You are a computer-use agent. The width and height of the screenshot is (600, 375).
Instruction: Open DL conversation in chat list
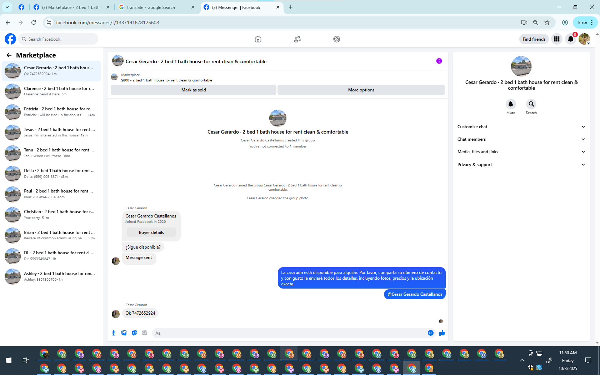[x=51, y=256]
